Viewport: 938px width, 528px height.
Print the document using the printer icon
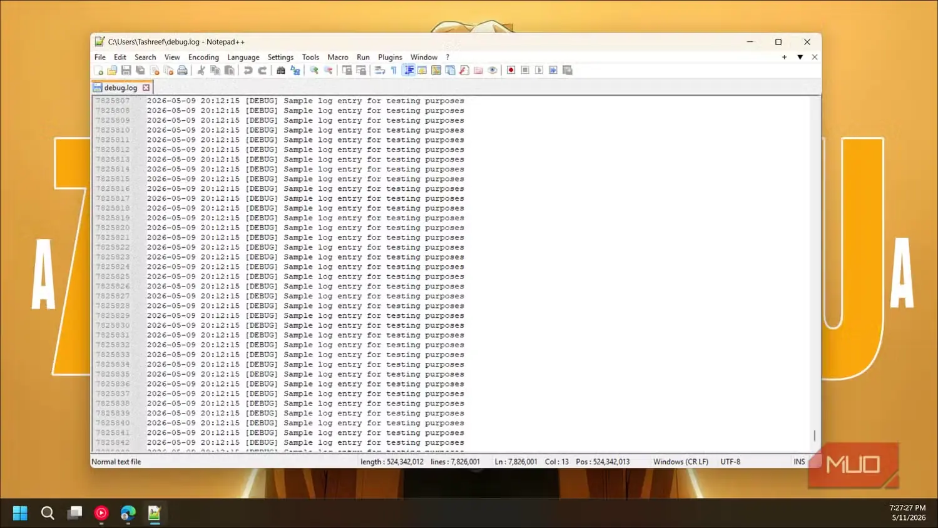click(182, 71)
